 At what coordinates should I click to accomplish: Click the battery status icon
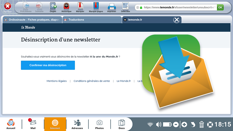(167, 124)
